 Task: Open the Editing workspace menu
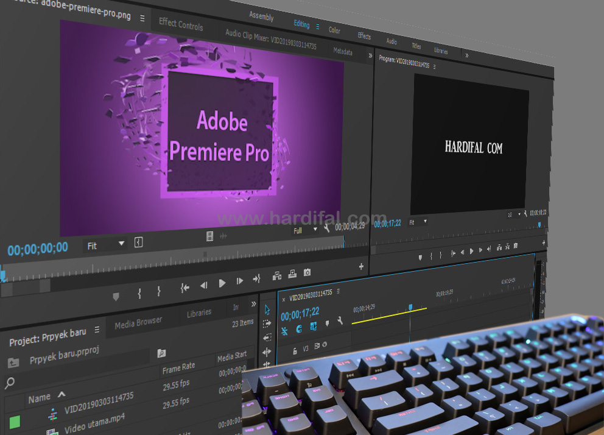coord(318,27)
